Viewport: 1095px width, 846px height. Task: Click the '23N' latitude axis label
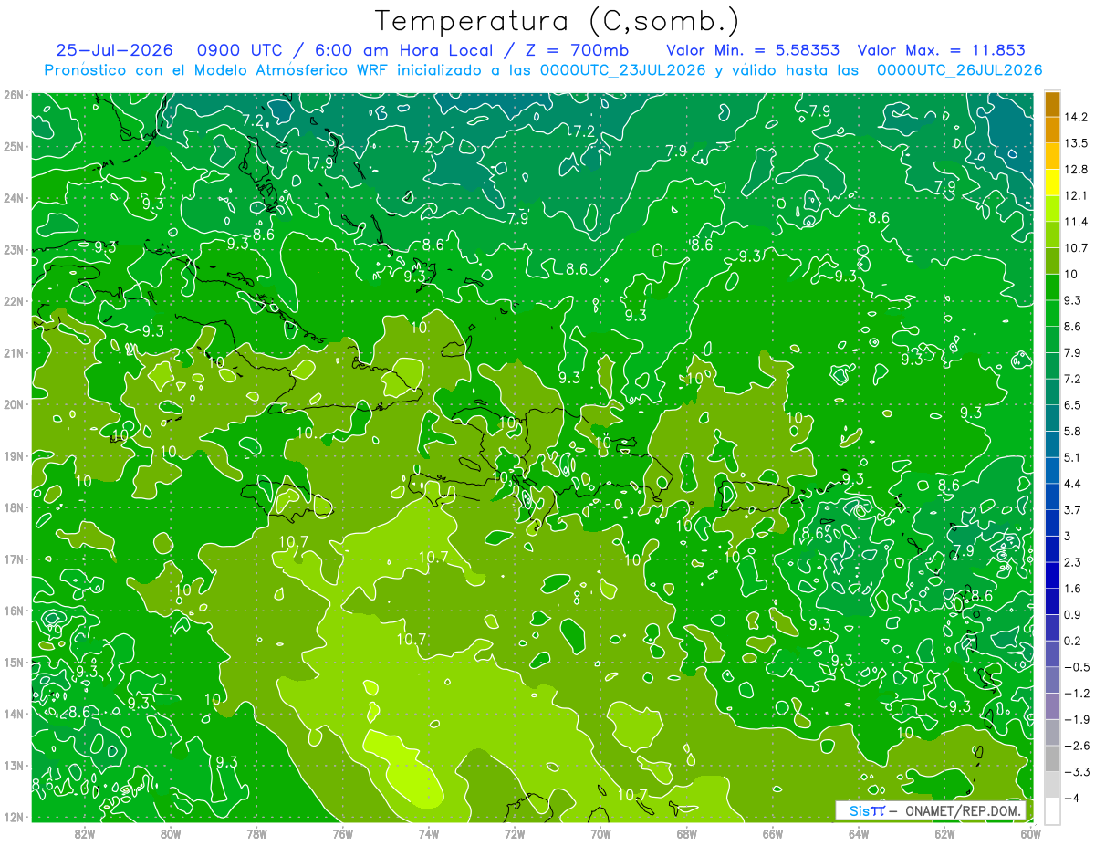pyautogui.click(x=14, y=249)
